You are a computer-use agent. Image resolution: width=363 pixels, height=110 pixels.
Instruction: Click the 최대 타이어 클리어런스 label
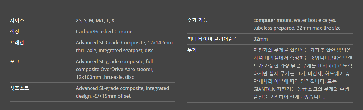click(212, 39)
